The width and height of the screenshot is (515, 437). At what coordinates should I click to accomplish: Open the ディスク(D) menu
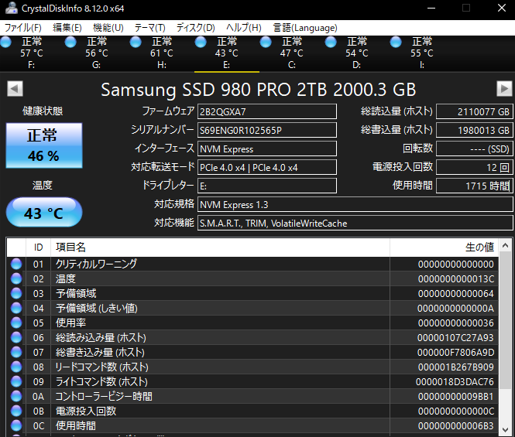click(x=196, y=28)
